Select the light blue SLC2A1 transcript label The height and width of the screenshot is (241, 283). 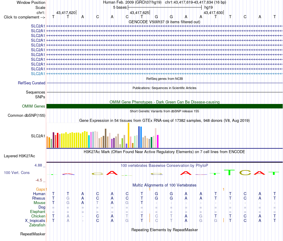point(38,74)
